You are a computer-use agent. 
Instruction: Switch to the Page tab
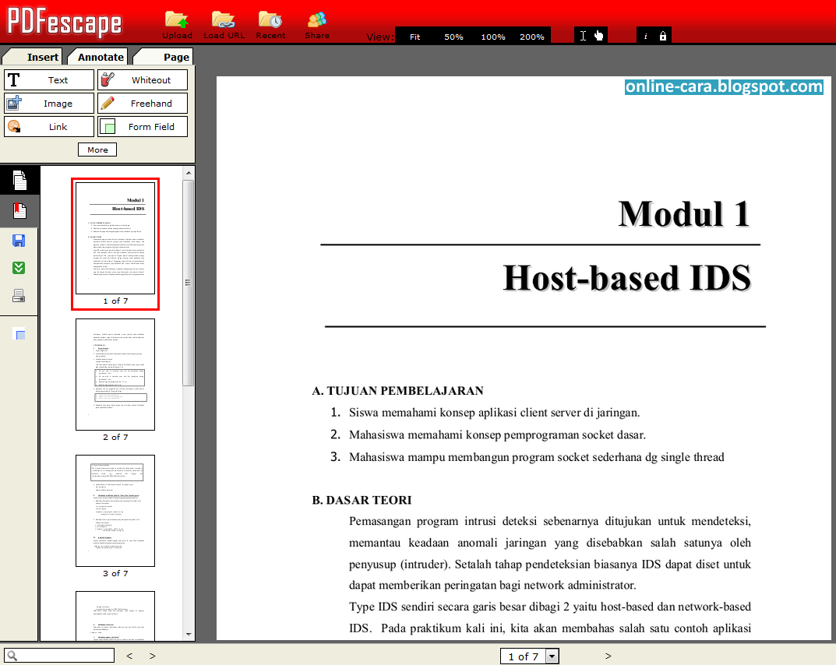click(163, 57)
